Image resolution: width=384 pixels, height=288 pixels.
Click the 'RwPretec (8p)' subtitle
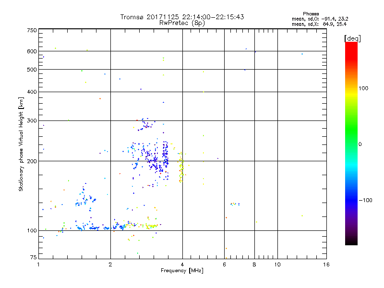pyautogui.click(x=182, y=23)
